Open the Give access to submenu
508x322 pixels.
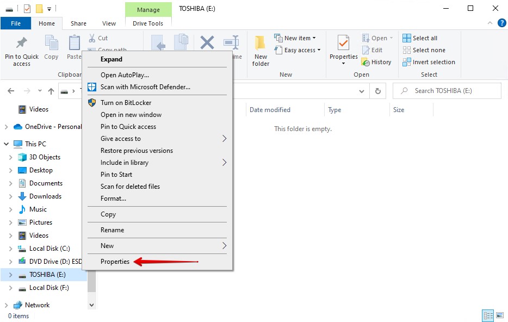click(157, 139)
